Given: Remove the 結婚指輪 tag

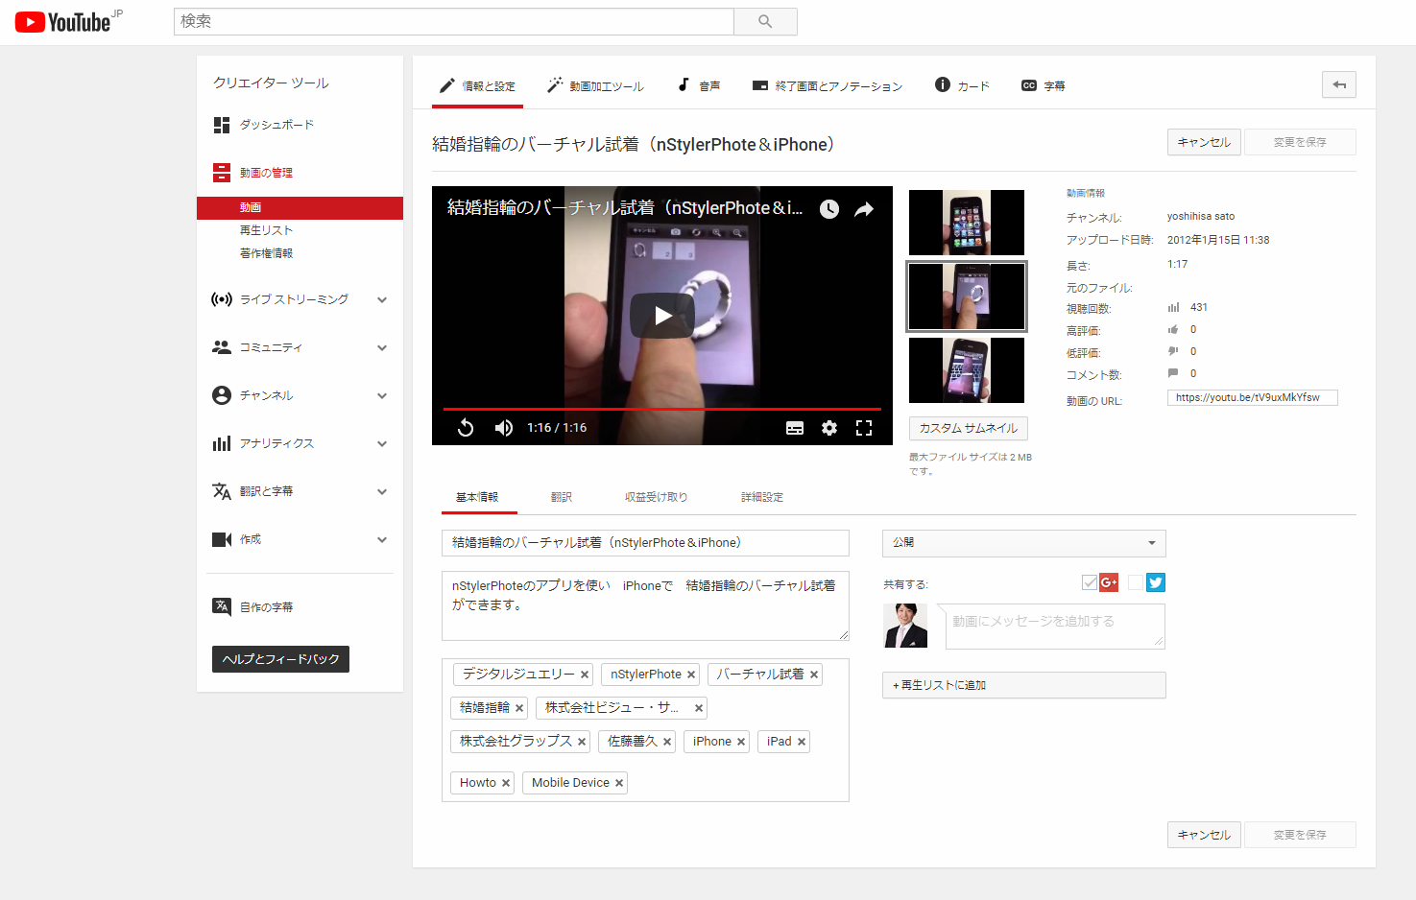Looking at the screenshot, I should [518, 708].
